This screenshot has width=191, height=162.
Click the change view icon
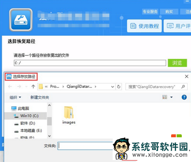165,97
